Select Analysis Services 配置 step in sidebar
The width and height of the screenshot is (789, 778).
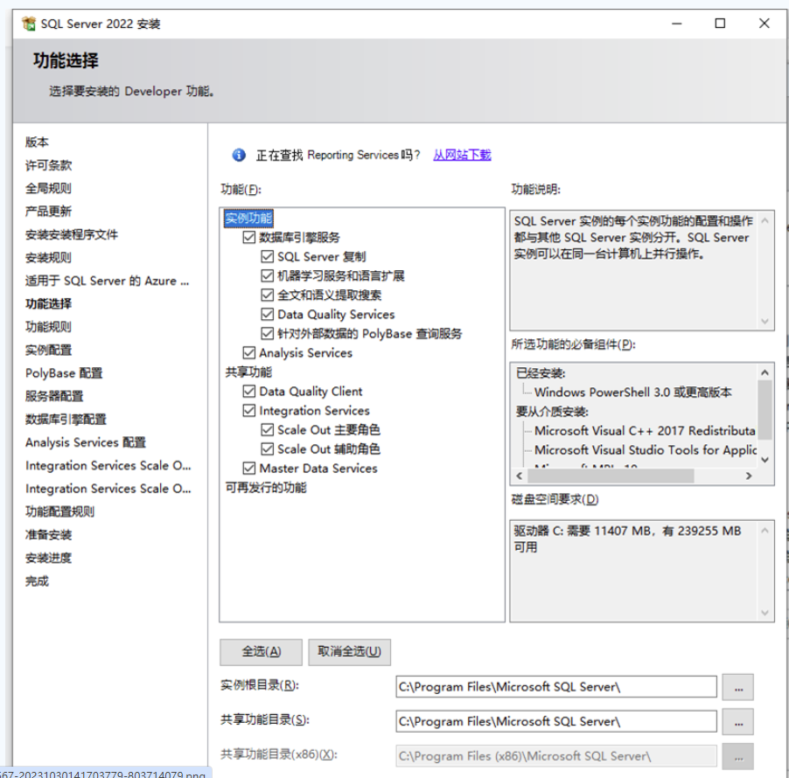click(86, 442)
